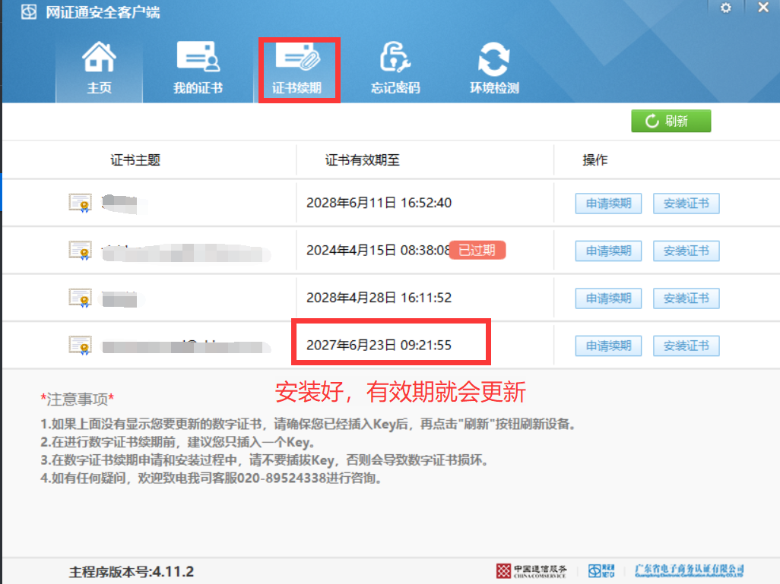780x584 pixels.
Task: Apply renewal for the expired 2024 certificate
Action: point(608,251)
